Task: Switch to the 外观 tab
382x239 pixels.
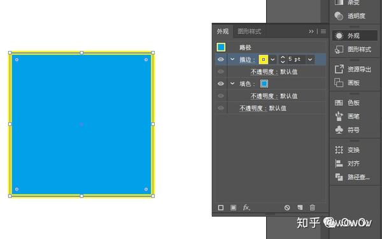Action: click(223, 31)
